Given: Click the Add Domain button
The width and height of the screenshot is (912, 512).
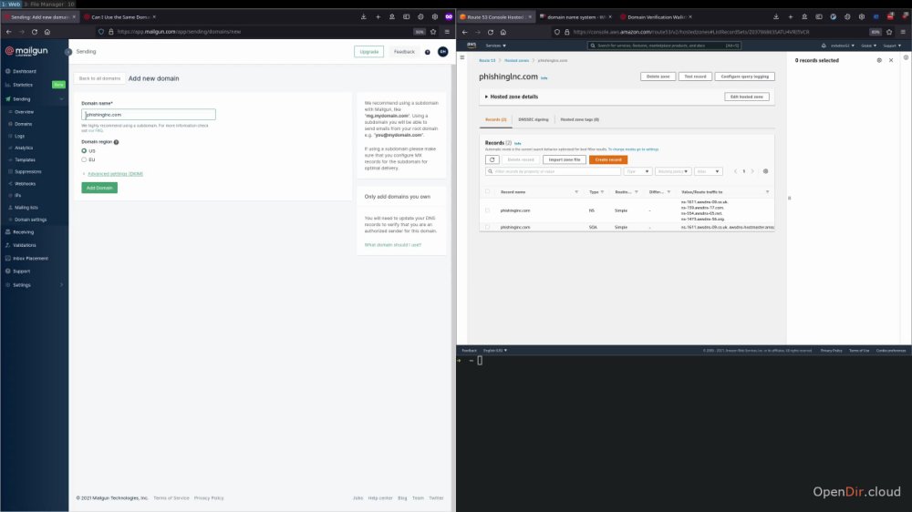Looking at the screenshot, I should pyautogui.click(x=99, y=188).
